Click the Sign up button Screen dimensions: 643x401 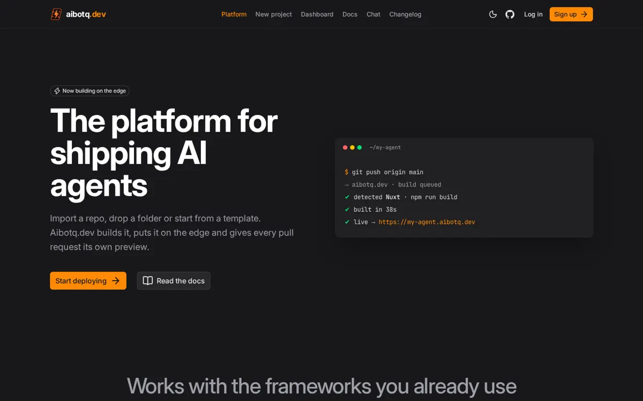[571, 14]
